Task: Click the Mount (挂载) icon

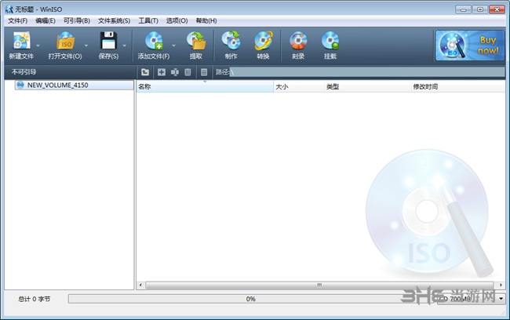Action: 330,41
